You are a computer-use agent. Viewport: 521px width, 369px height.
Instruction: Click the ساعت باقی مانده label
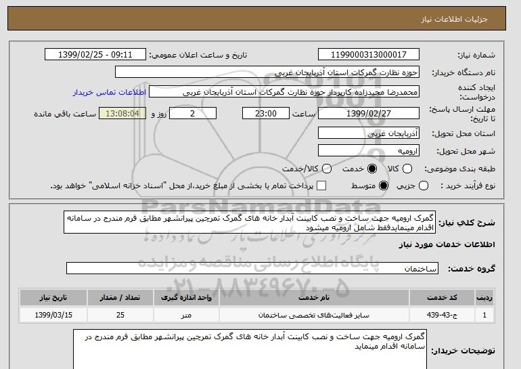65,114
